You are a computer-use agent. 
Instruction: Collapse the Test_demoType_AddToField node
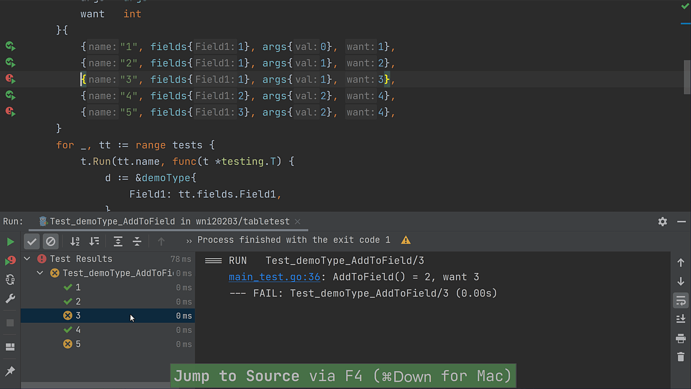[39, 273]
